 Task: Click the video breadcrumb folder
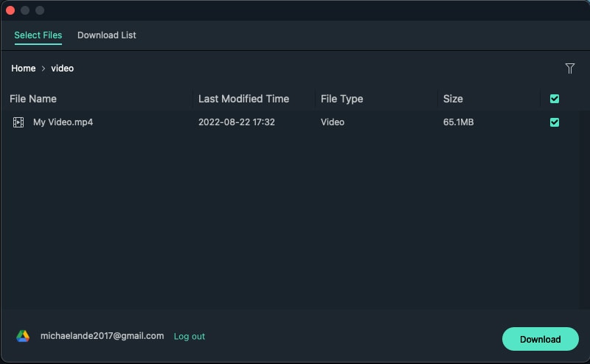pyautogui.click(x=63, y=69)
